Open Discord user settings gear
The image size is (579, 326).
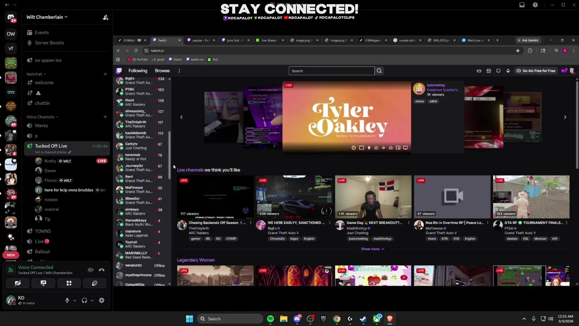[x=102, y=300]
